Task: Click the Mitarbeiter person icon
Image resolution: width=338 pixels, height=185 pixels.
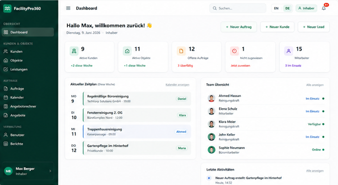Action: point(288,51)
